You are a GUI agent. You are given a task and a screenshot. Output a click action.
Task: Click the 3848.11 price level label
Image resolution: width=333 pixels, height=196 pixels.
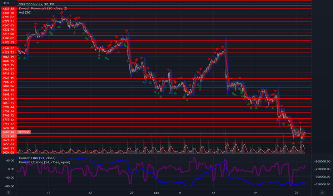[8, 94]
